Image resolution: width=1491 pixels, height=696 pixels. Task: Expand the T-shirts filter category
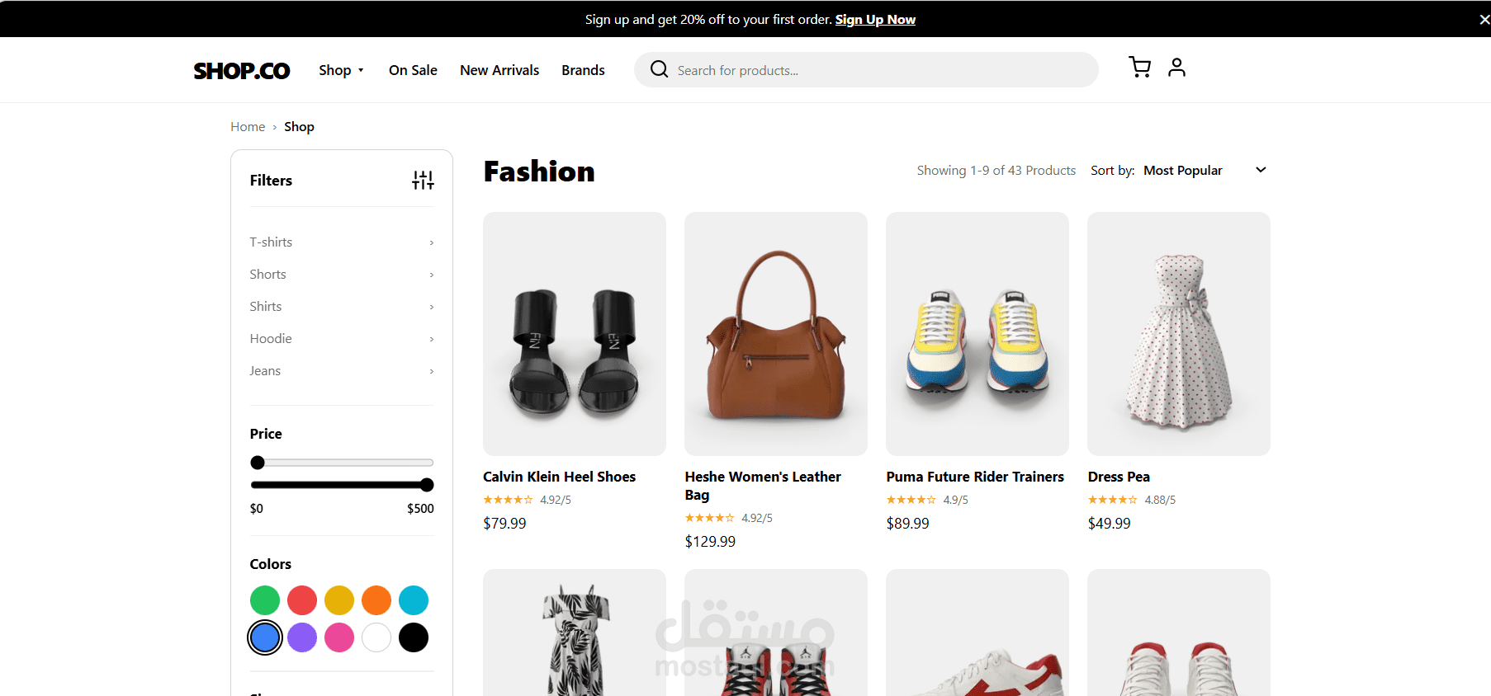click(341, 242)
